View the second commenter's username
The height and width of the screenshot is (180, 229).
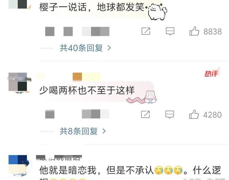[68, 77]
